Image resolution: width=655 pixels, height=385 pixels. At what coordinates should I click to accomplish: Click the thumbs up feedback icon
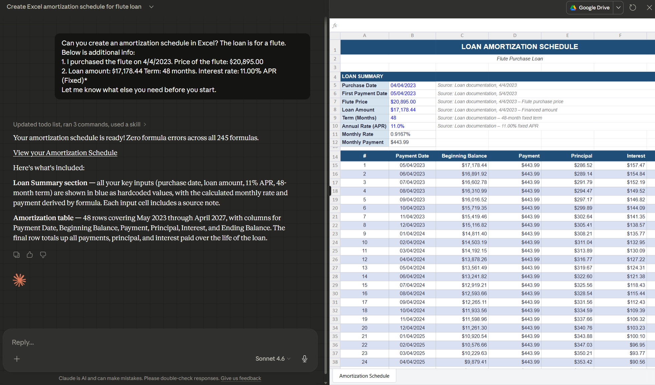[x=30, y=255]
